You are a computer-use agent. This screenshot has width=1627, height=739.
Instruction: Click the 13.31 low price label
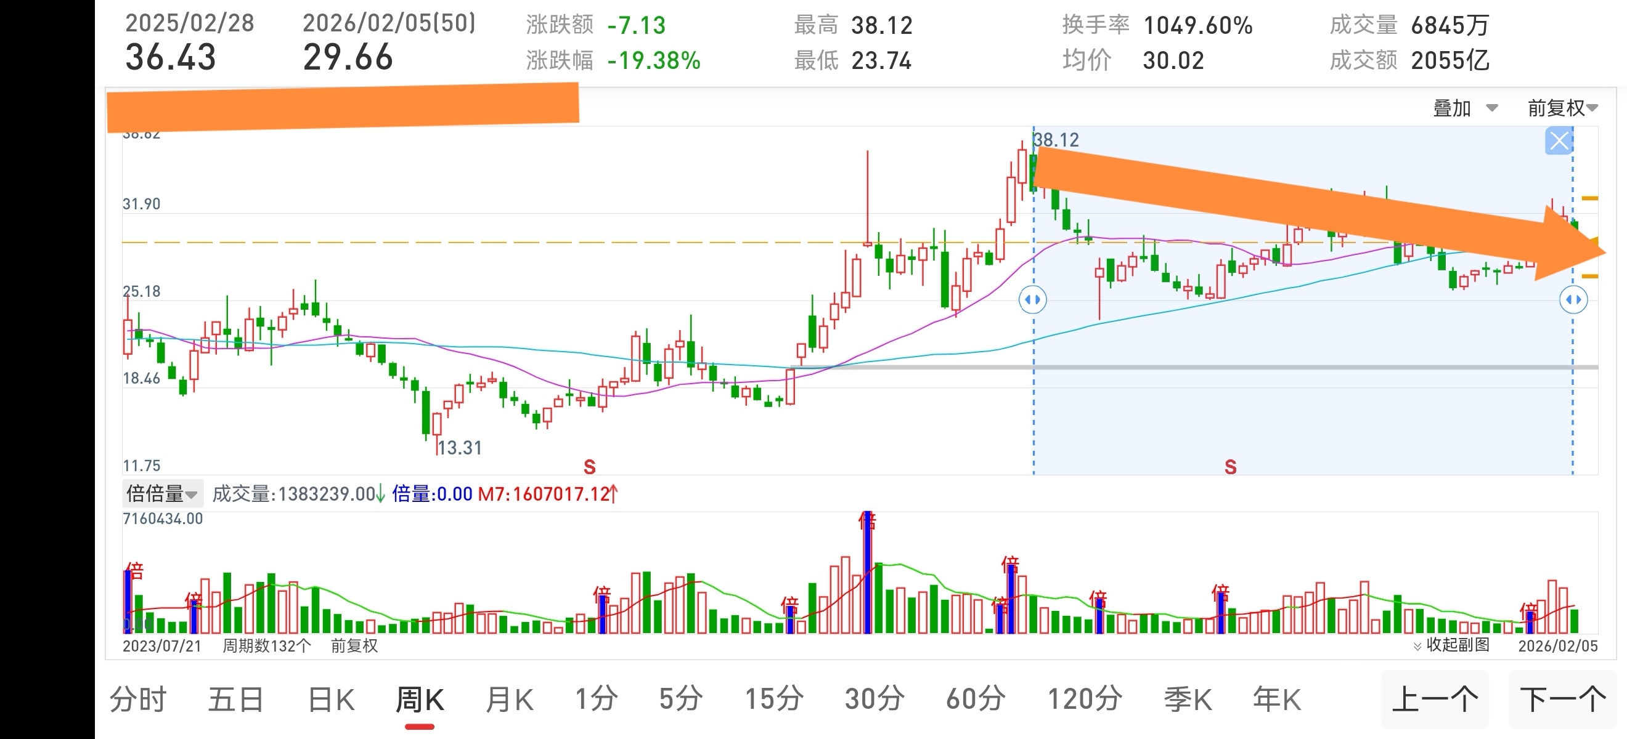click(459, 448)
